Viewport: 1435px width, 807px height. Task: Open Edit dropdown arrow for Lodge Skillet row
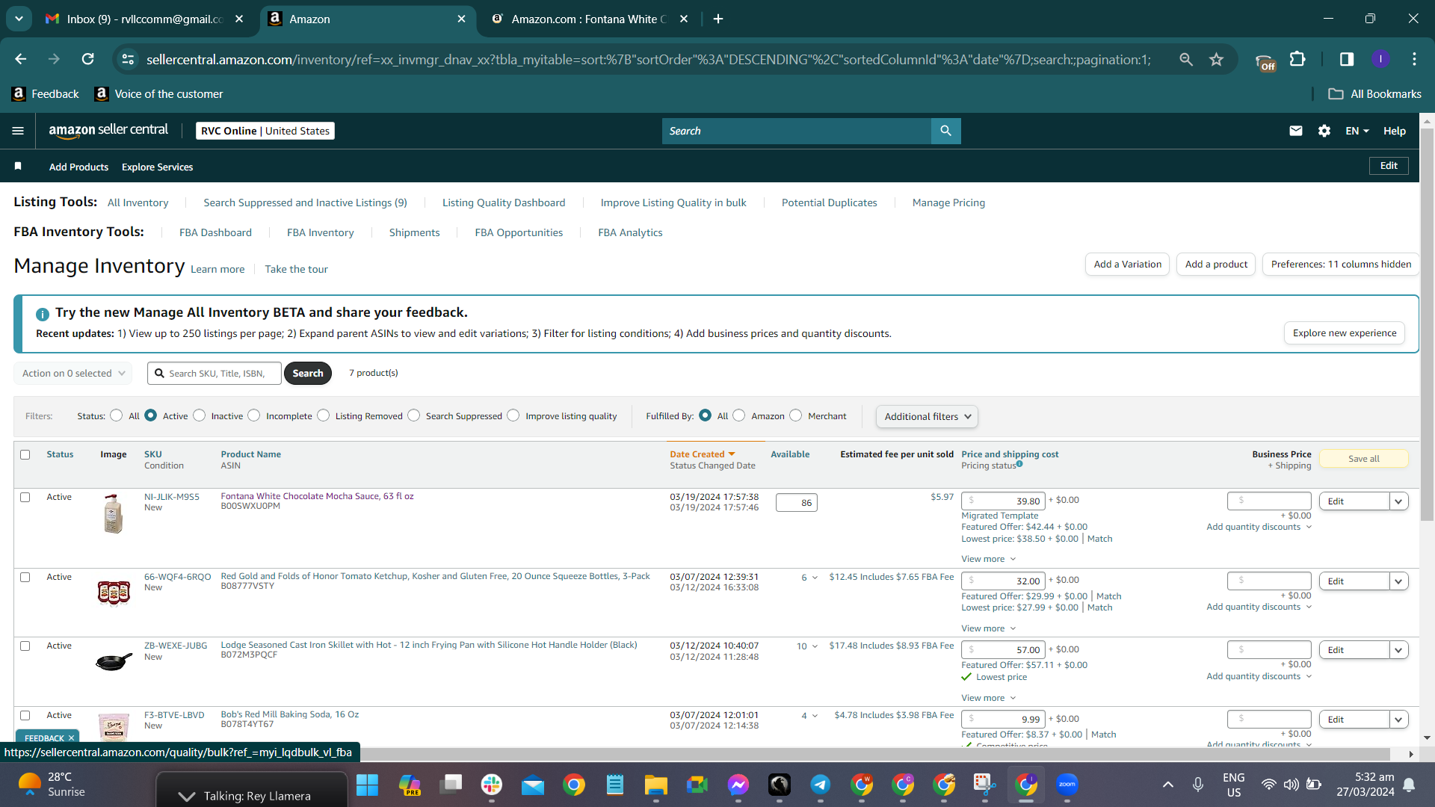[x=1398, y=650]
